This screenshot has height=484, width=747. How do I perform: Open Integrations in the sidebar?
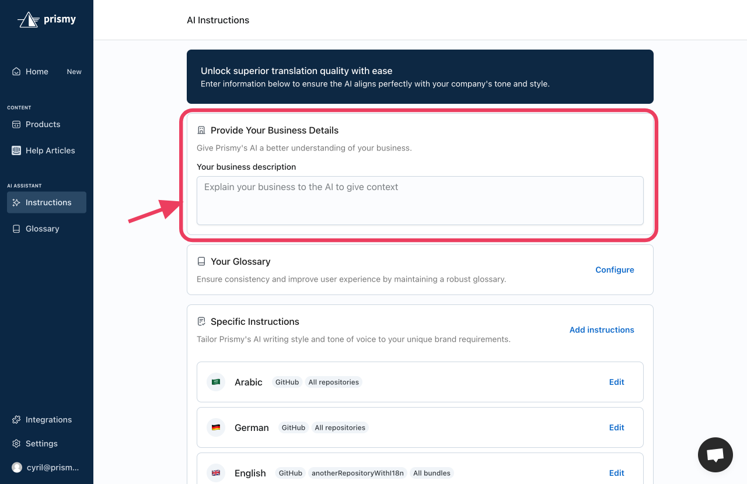pos(47,420)
